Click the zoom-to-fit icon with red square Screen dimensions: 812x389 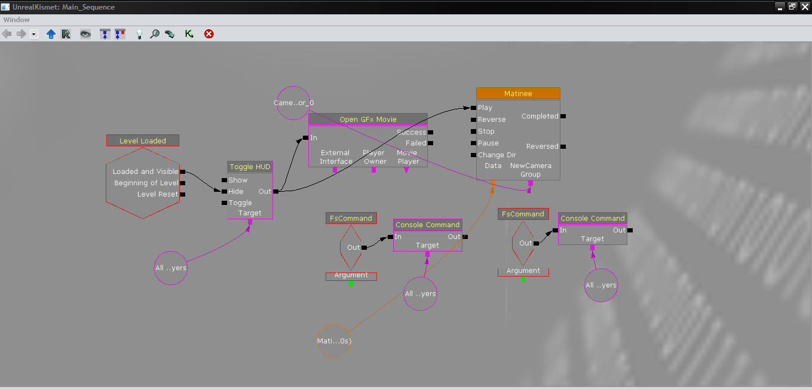coord(120,34)
